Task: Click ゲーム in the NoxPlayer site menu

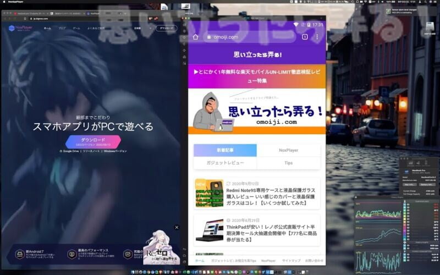Action: click(x=76, y=29)
